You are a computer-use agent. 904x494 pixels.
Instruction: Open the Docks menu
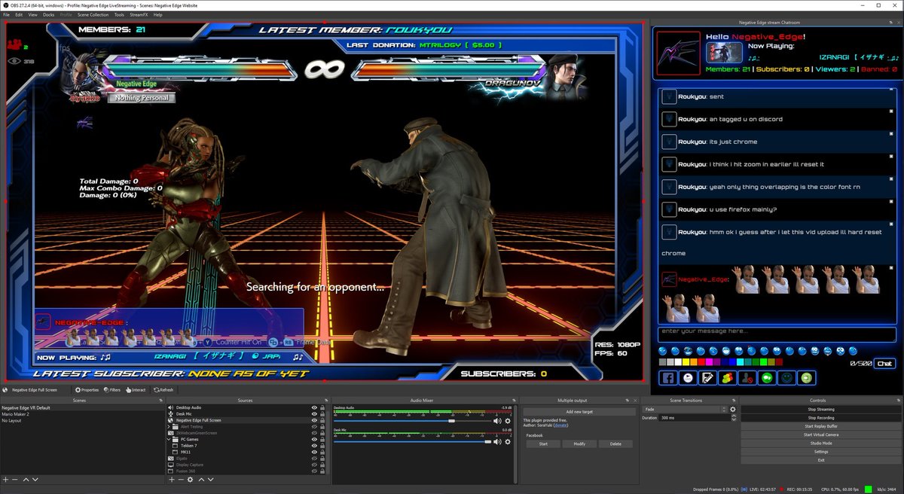click(x=48, y=14)
